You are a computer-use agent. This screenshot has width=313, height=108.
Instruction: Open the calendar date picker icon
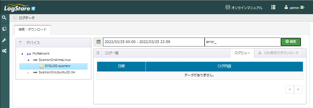click(98, 42)
